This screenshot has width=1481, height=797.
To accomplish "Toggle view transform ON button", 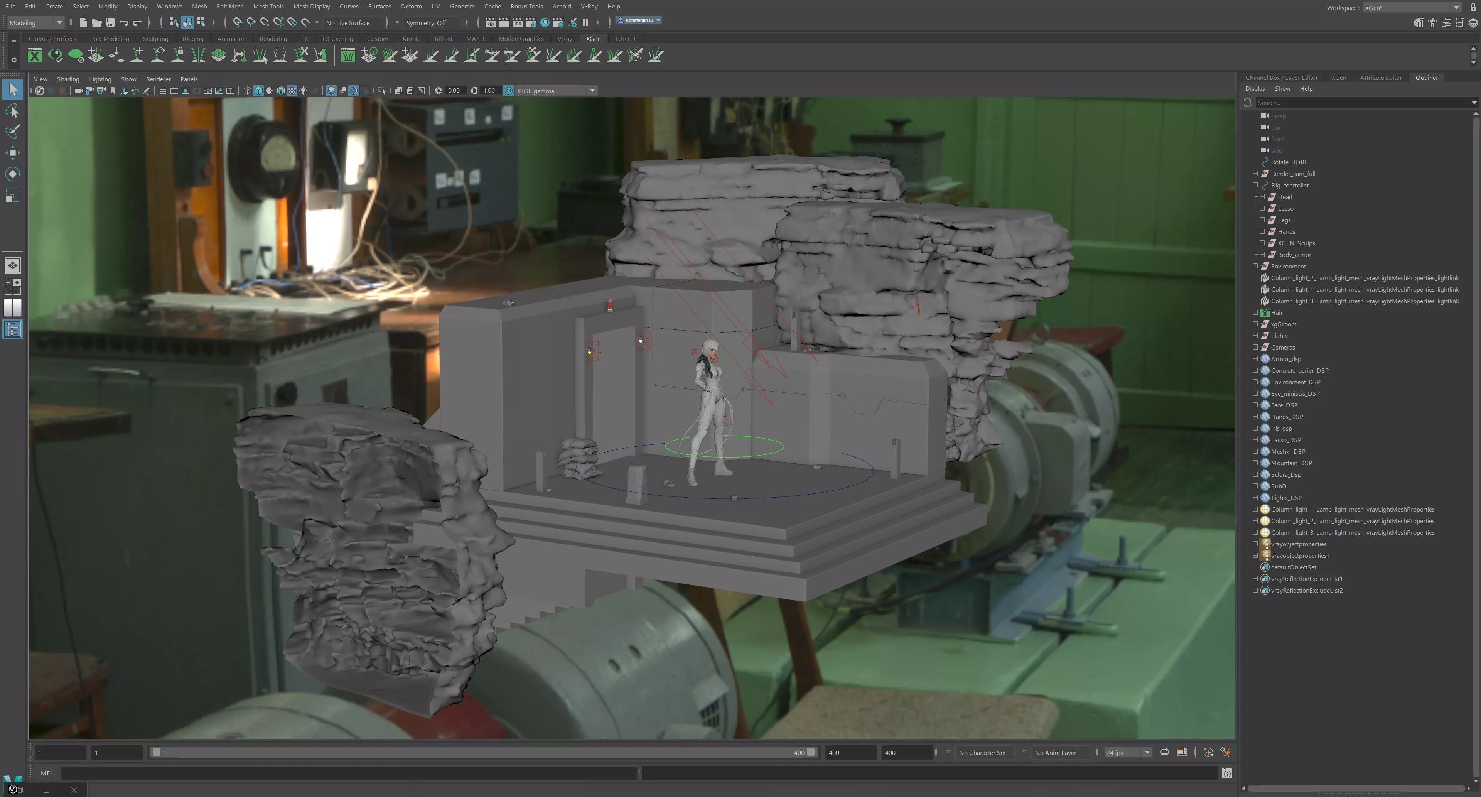I will point(508,90).
